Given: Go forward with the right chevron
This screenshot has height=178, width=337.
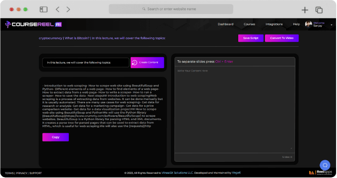Looking at the screenshot, I should point(68,9).
